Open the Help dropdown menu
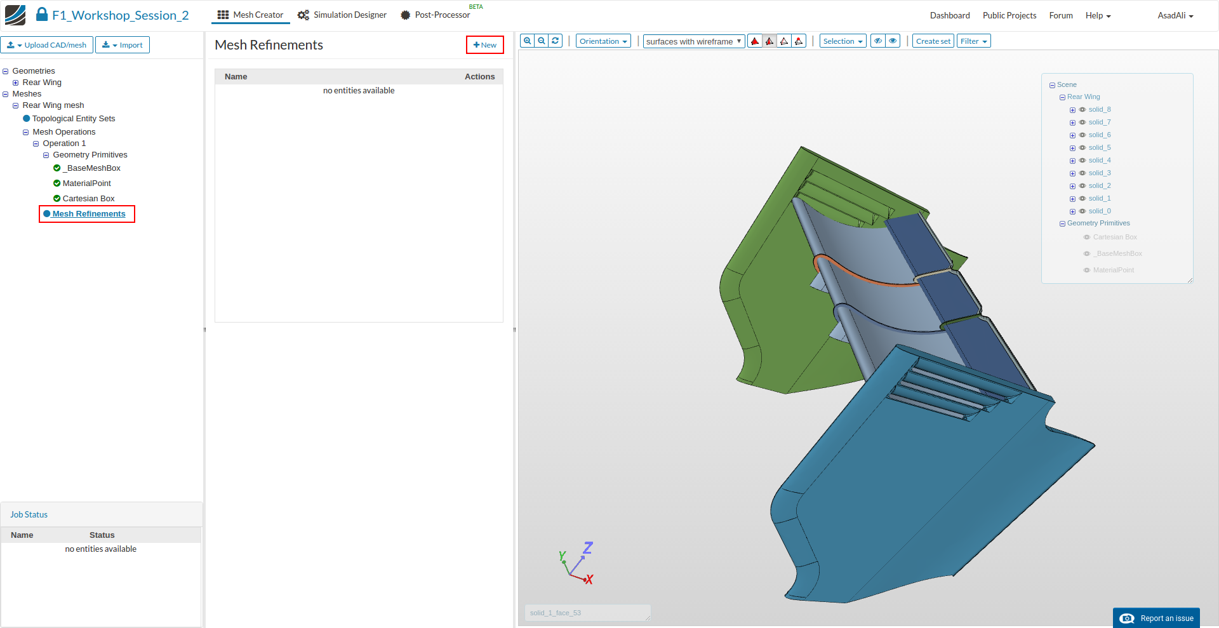This screenshot has height=628, width=1219. [x=1098, y=15]
